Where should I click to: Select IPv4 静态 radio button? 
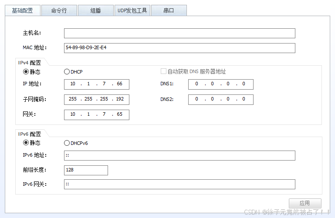click(26, 72)
